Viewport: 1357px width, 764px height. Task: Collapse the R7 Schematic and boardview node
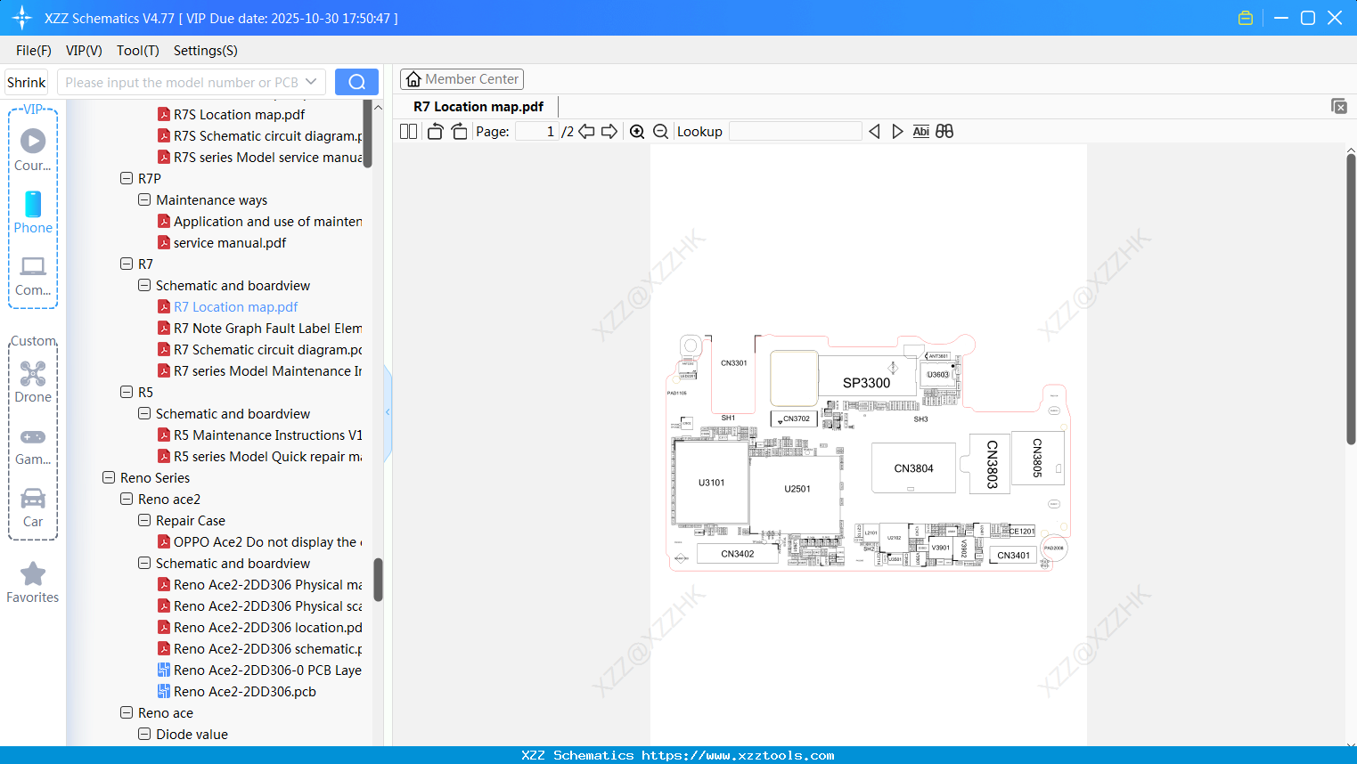point(143,285)
